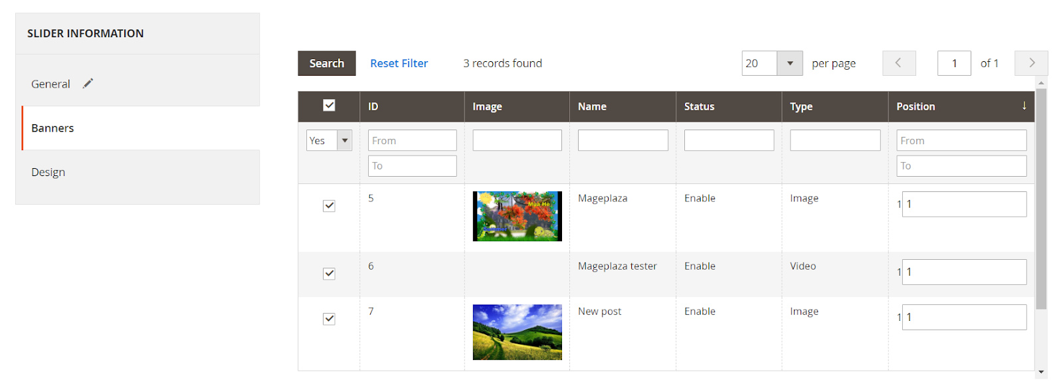The image size is (1063, 390).
Task: Toggle the select-all checkbox in header
Action: tap(329, 106)
